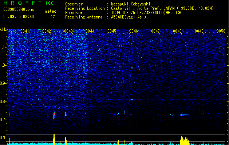Screen dimensions: 229x145
Task: Click the 0841 time marker
Action: (25, 31)
